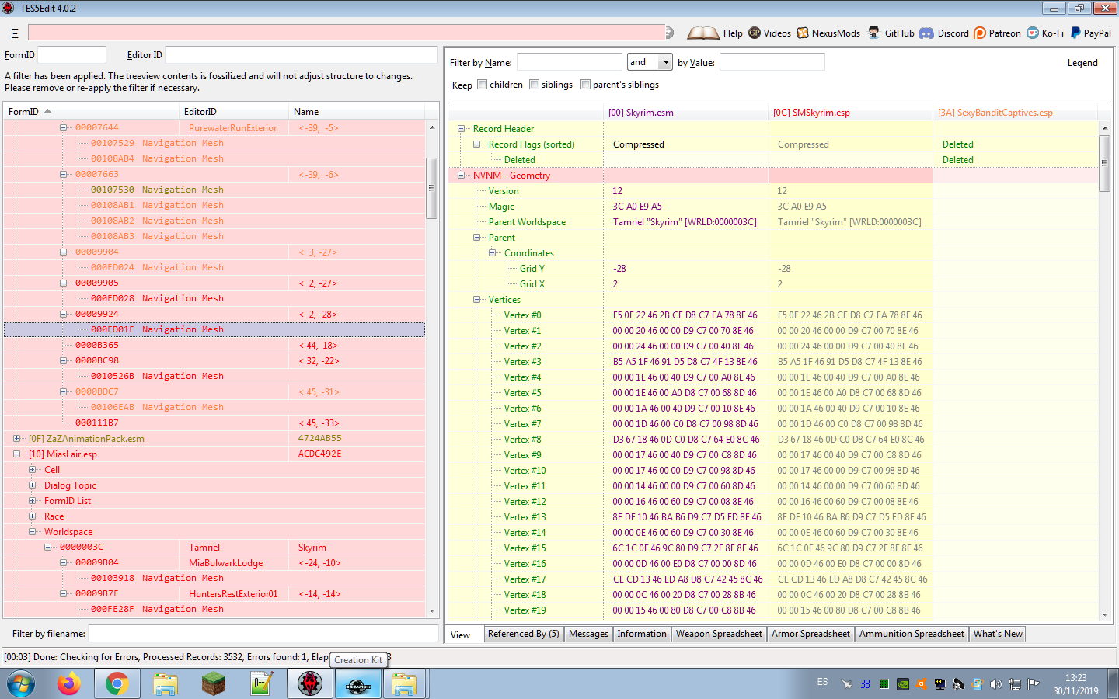Open the blue 38 temperature tray icon
This screenshot has width=1119, height=699.
pyautogui.click(x=866, y=684)
